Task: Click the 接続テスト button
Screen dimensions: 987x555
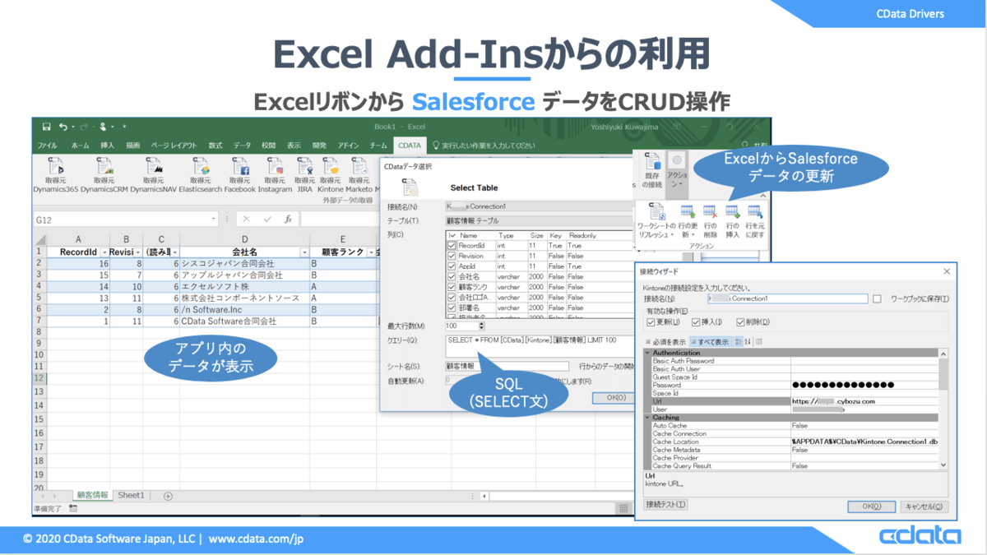Action: point(666,504)
